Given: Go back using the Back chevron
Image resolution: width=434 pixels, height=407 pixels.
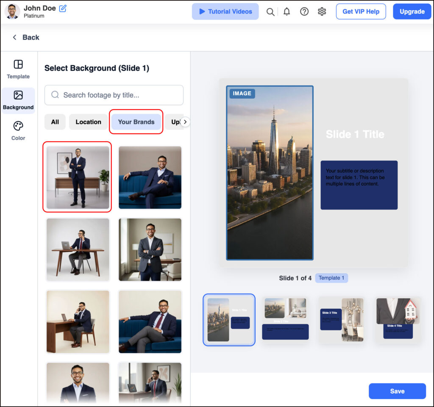Looking at the screenshot, I should pyautogui.click(x=15, y=37).
